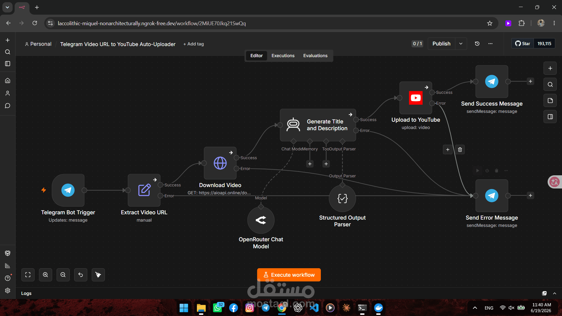
Task: Bookmark this page with the star icon
Action: point(490,23)
